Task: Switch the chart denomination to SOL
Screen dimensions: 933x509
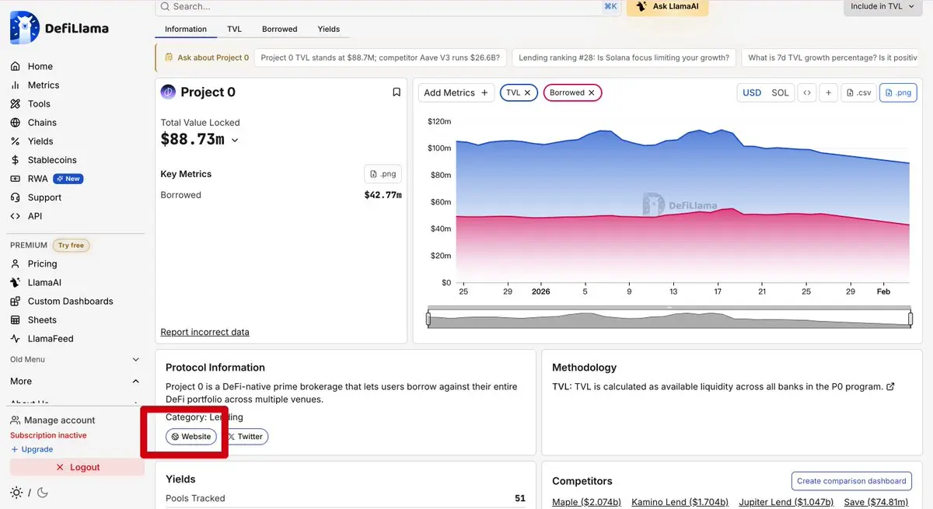Action: click(780, 92)
